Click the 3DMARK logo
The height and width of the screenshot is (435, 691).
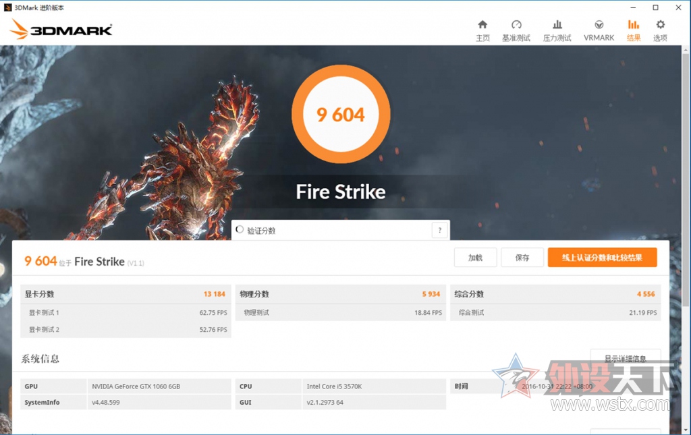pos(61,29)
